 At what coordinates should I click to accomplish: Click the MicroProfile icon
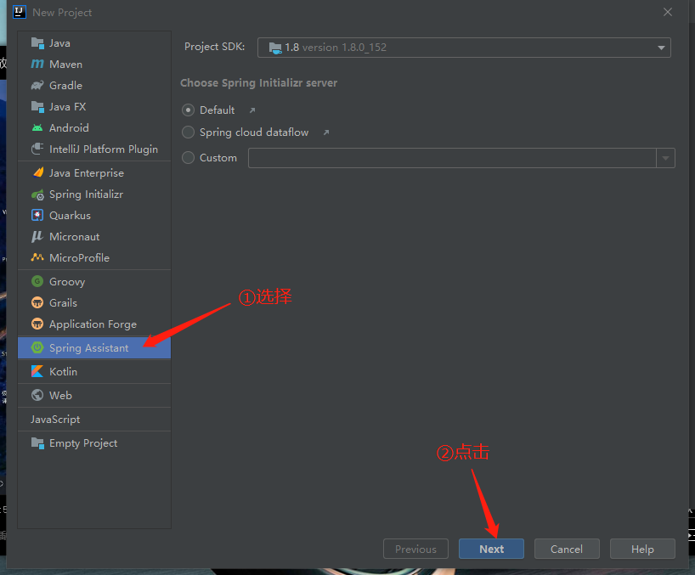coord(37,257)
